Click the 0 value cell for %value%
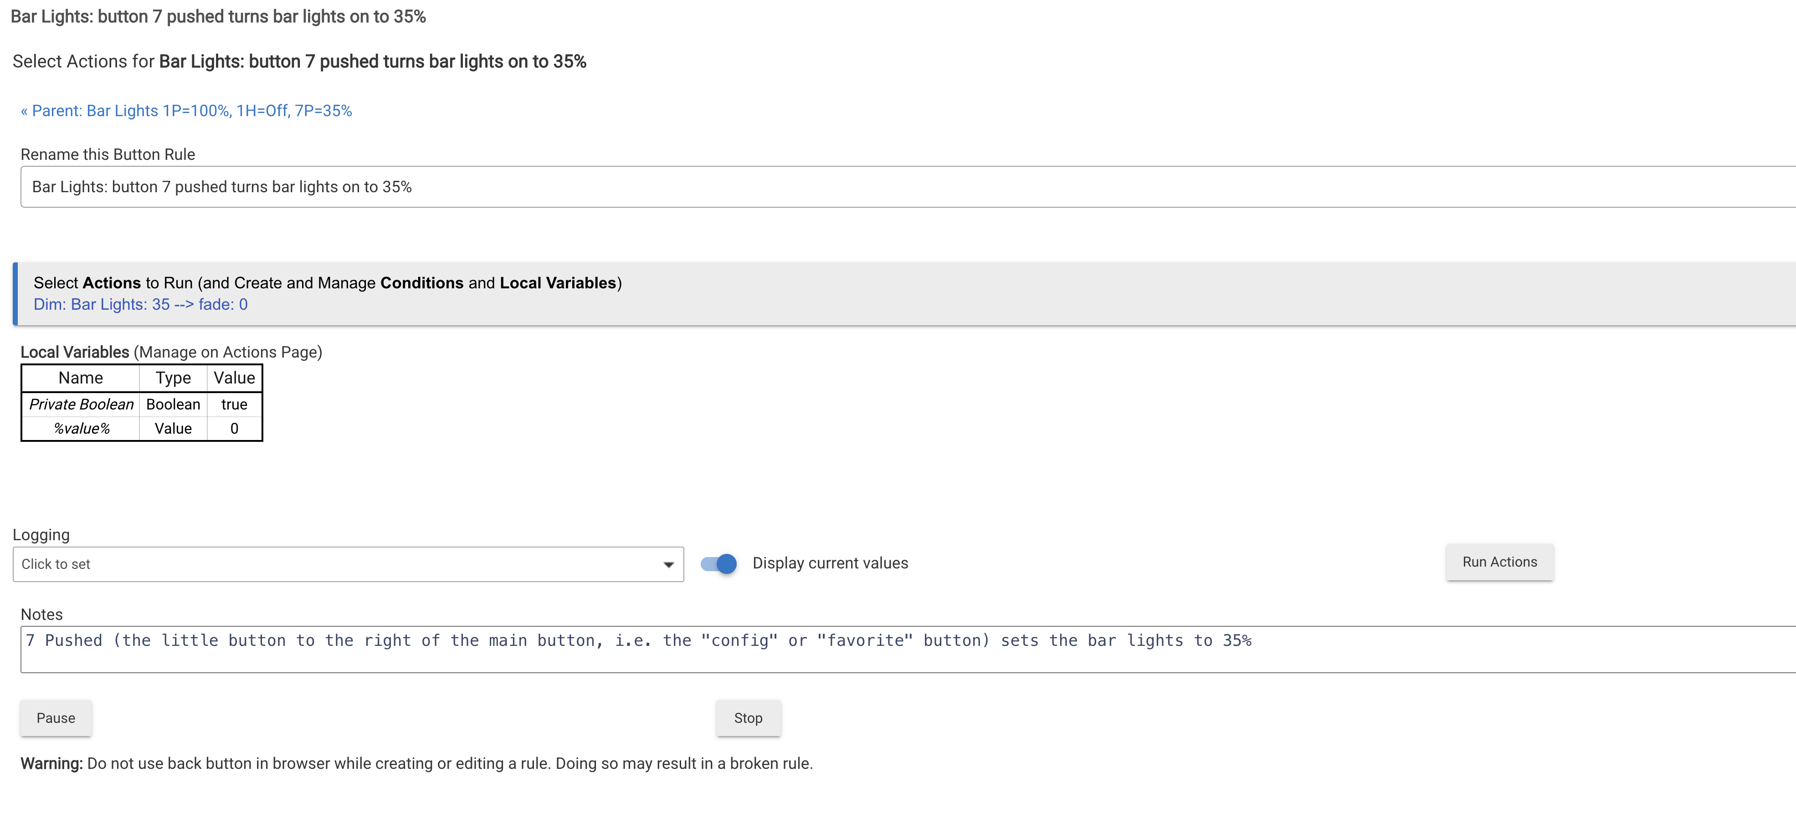 click(x=234, y=429)
